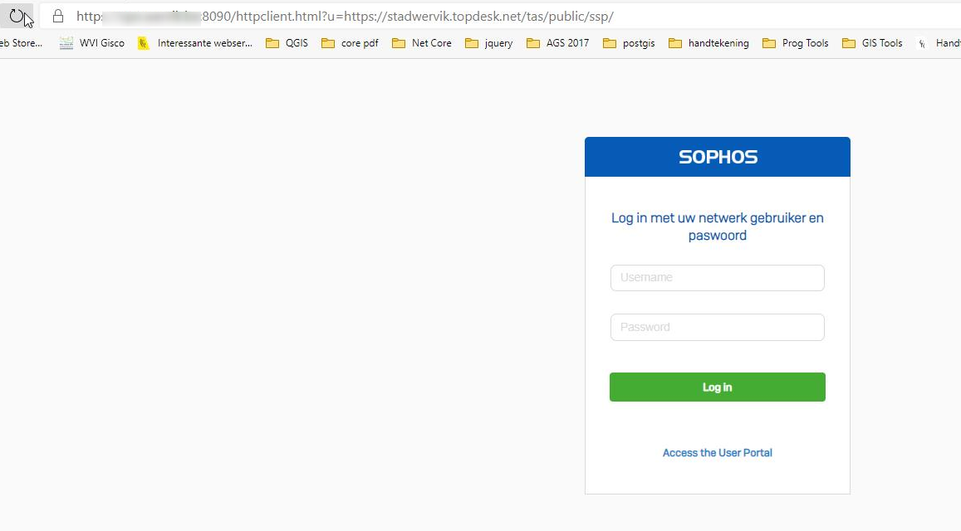Open the QGIS bookmarks folder
Image resolution: width=961 pixels, height=531 pixels.
(287, 43)
